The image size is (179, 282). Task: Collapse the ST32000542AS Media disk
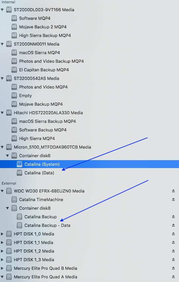[2, 78]
